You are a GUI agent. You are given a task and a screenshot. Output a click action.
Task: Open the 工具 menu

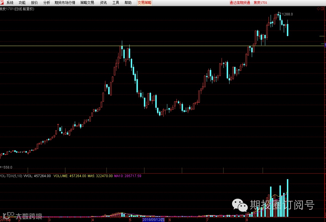pyautogui.click(x=116, y=3)
